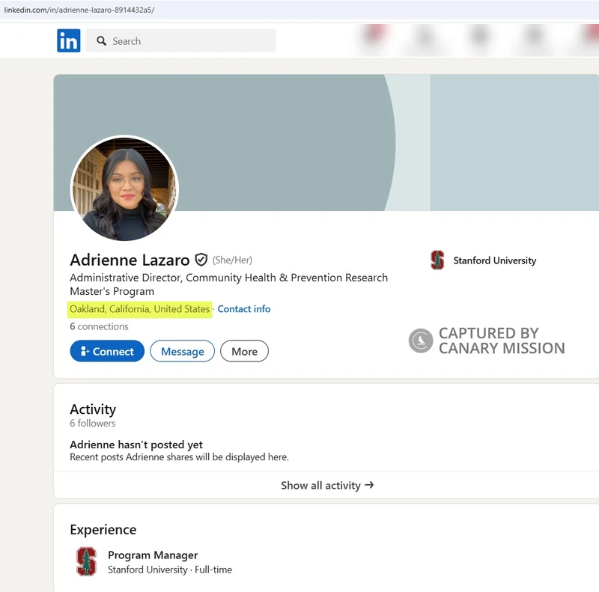The image size is (599, 592).
Task: Click the (She/Her) pronouns text
Action: pyautogui.click(x=232, y=260)
